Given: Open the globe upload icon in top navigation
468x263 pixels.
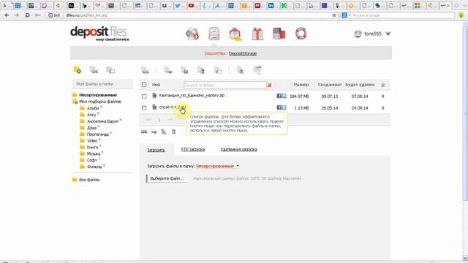Looking at the screenshot, I should (192, 34).
